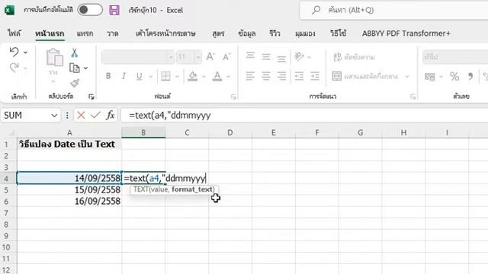Click format_text in the TEXT tooltip

click(x=193, y=190)
